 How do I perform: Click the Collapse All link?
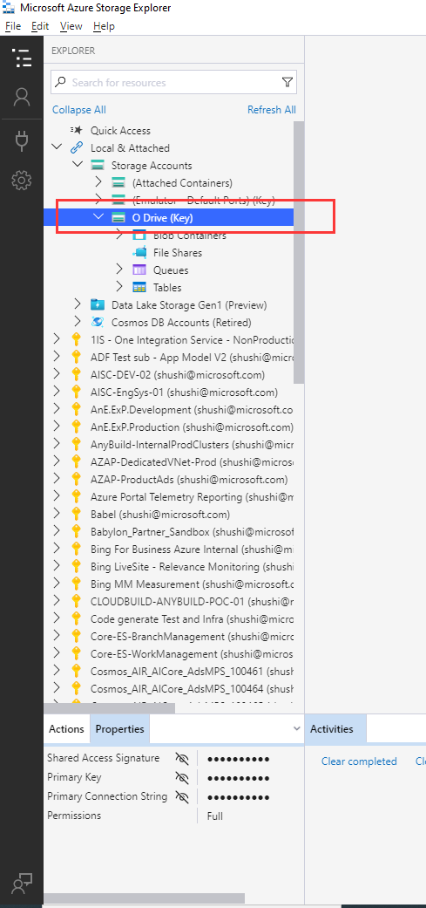click(x=79, y=110)
